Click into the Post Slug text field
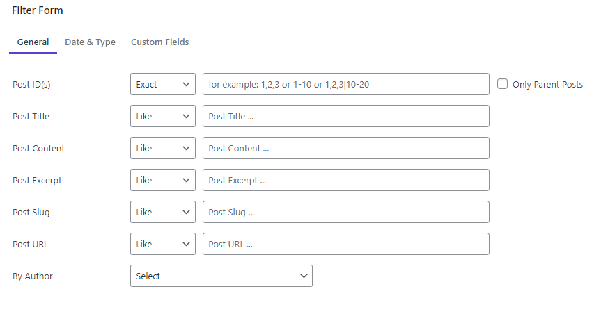This screenshot has width=594, height=314. (x=346, y=212)
